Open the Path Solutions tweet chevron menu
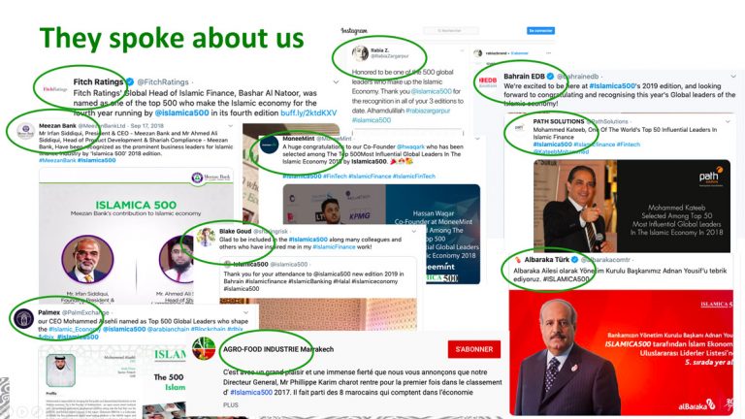 pos(728,121)
